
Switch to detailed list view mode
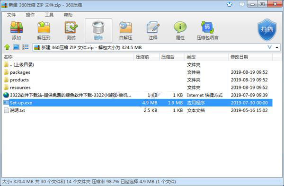pyautogui.click(x=26, y=47)
